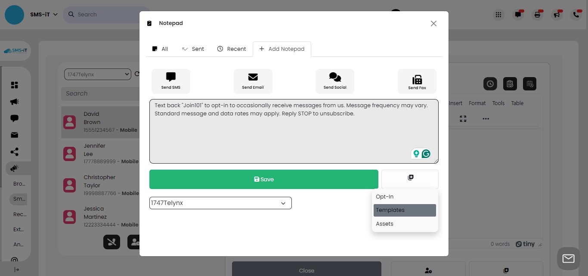
Task: Open the apps grid icon in the top bar
Action: pyautogui.click(x=498, y=14)
